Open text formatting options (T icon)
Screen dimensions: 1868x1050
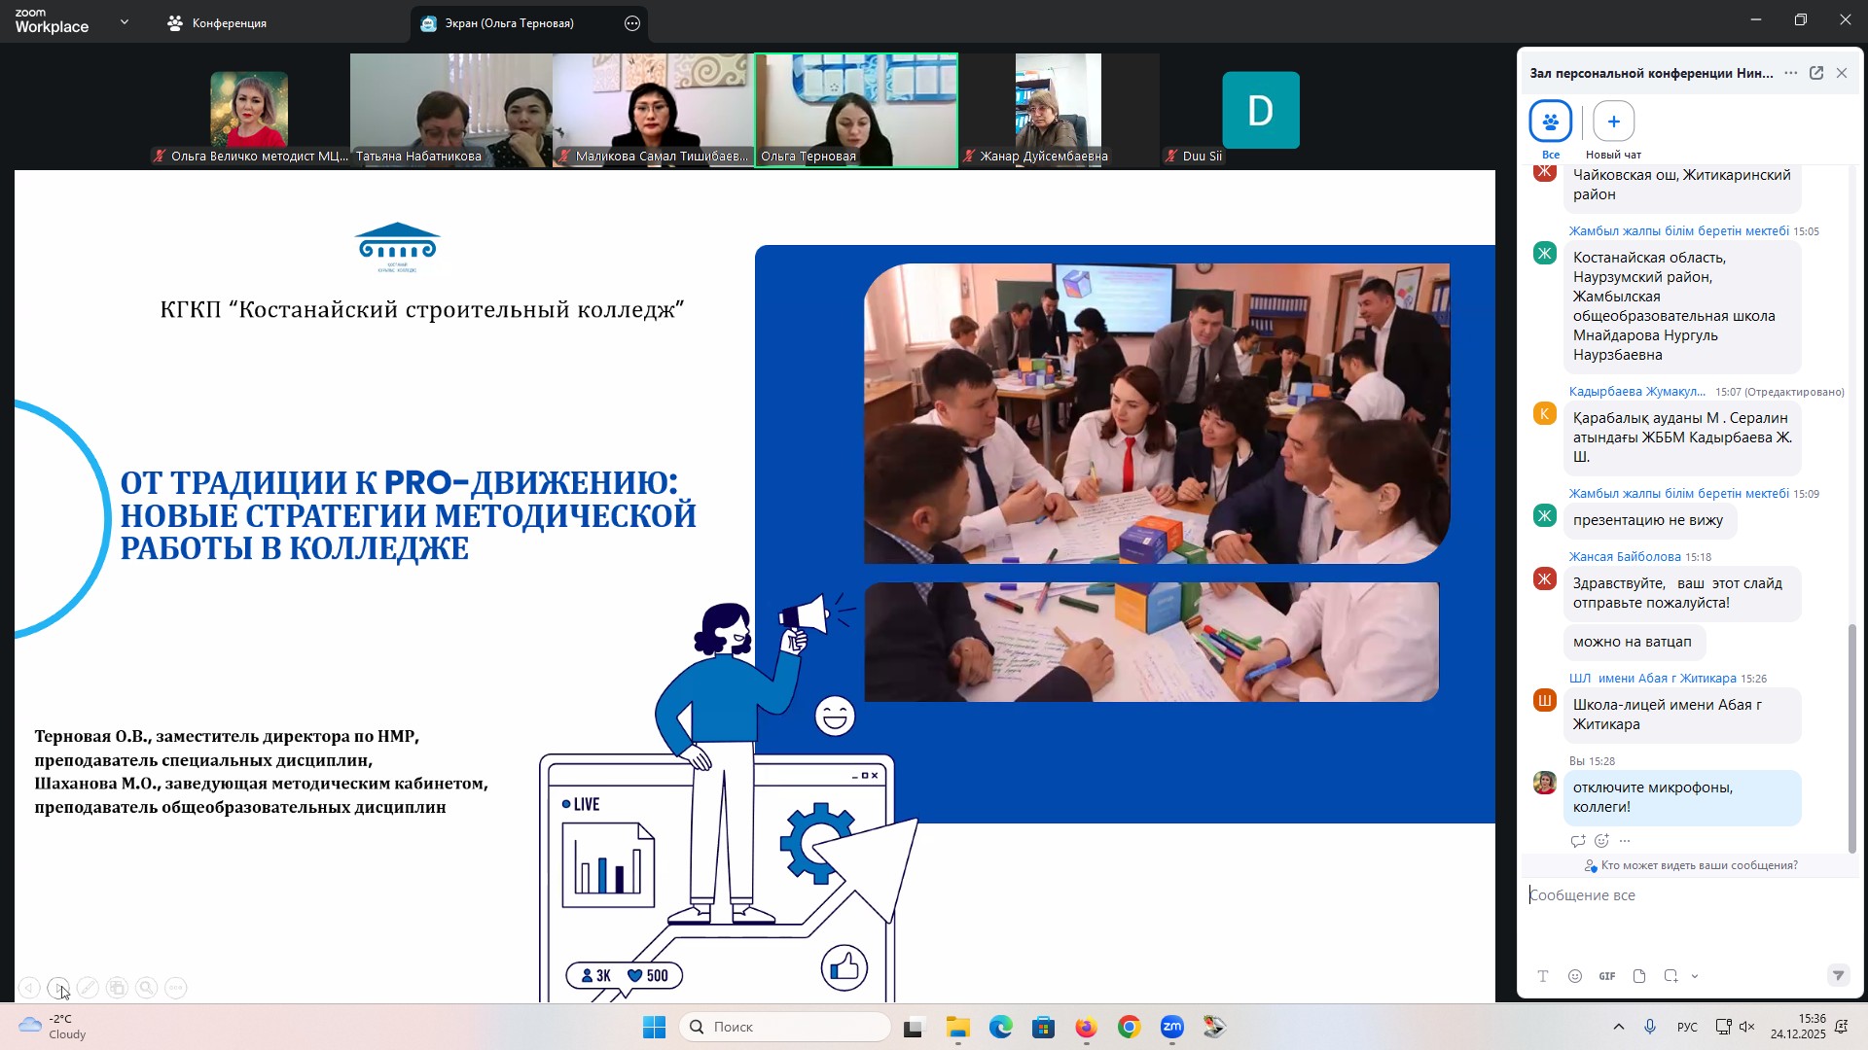1543,977
